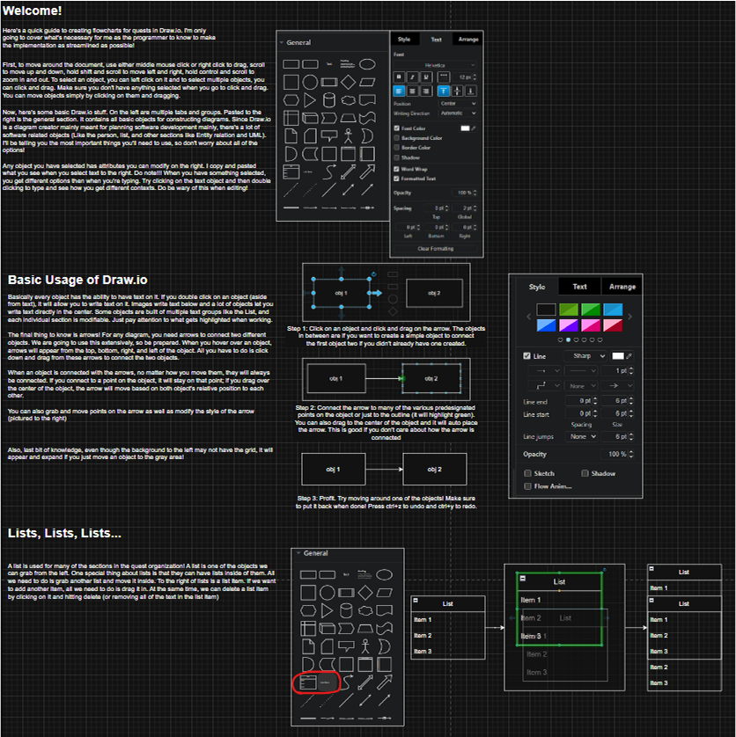Switch to Text tab in the line settings panel
This screenshot has height=737, width=736.
(x=580, y=286)
